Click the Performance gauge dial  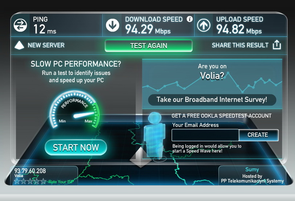(75, 110)
